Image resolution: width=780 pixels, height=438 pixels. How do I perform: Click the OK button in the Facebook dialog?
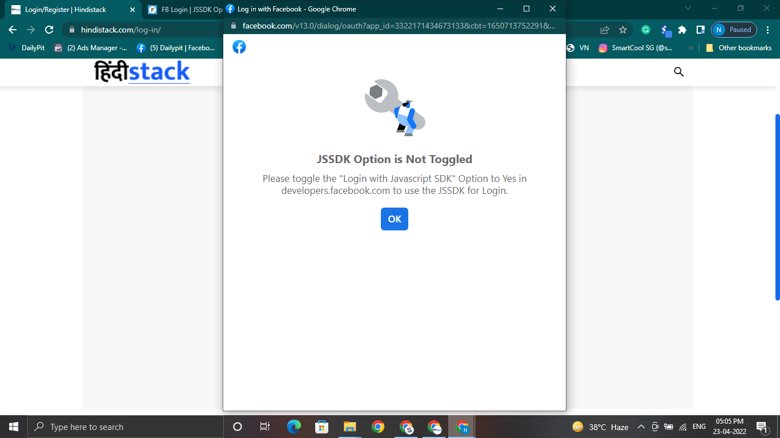pos(395,219)
